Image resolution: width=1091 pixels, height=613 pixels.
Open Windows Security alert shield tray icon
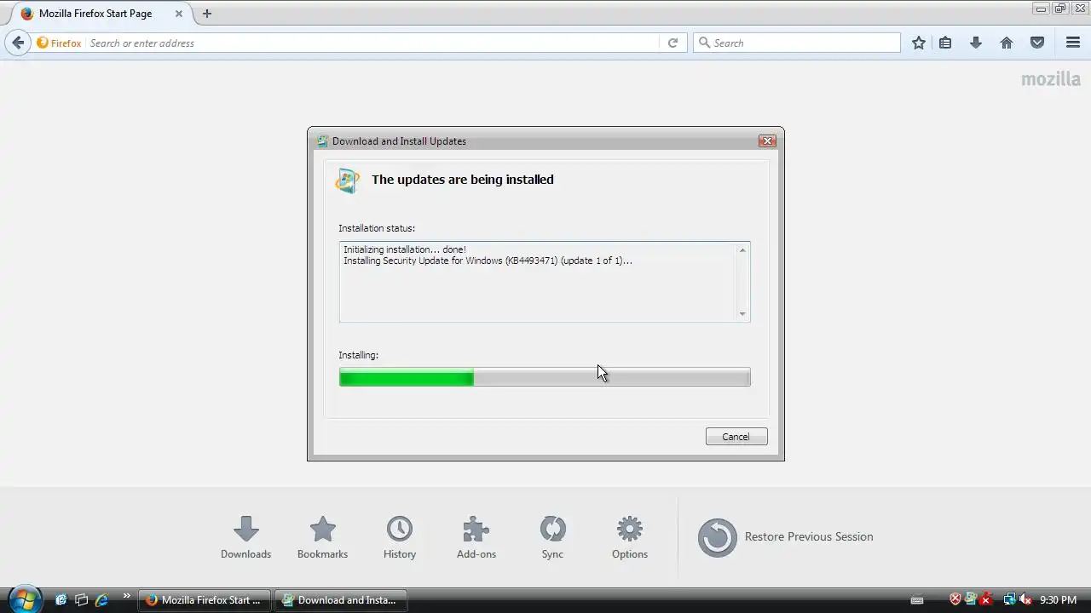(x=955, y=599)
